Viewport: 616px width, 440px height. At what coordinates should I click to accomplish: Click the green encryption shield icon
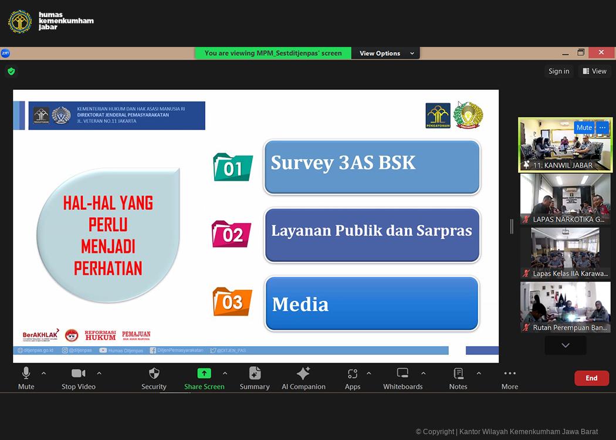tap(11, 71)
